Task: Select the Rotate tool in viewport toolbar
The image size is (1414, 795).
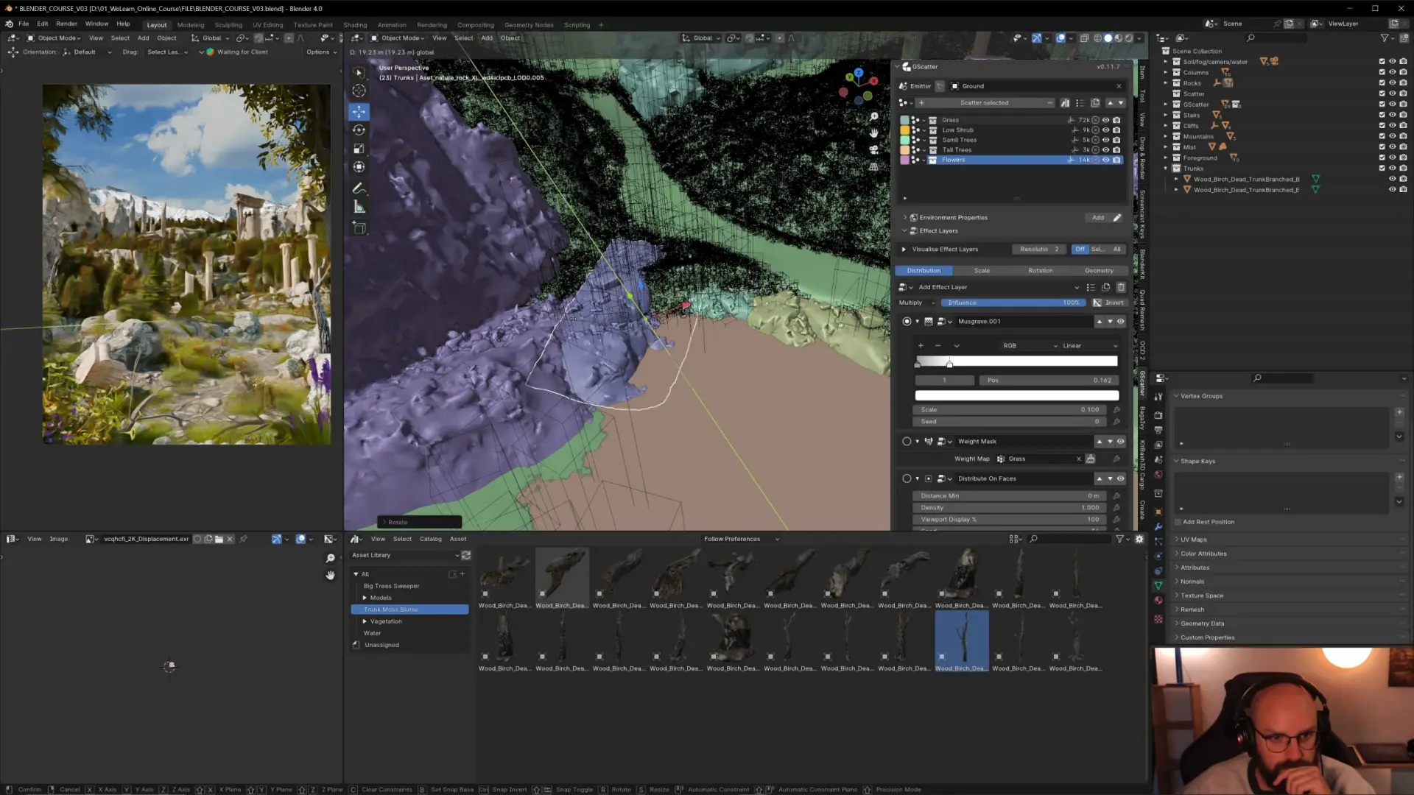Action: tap(359, 130)
